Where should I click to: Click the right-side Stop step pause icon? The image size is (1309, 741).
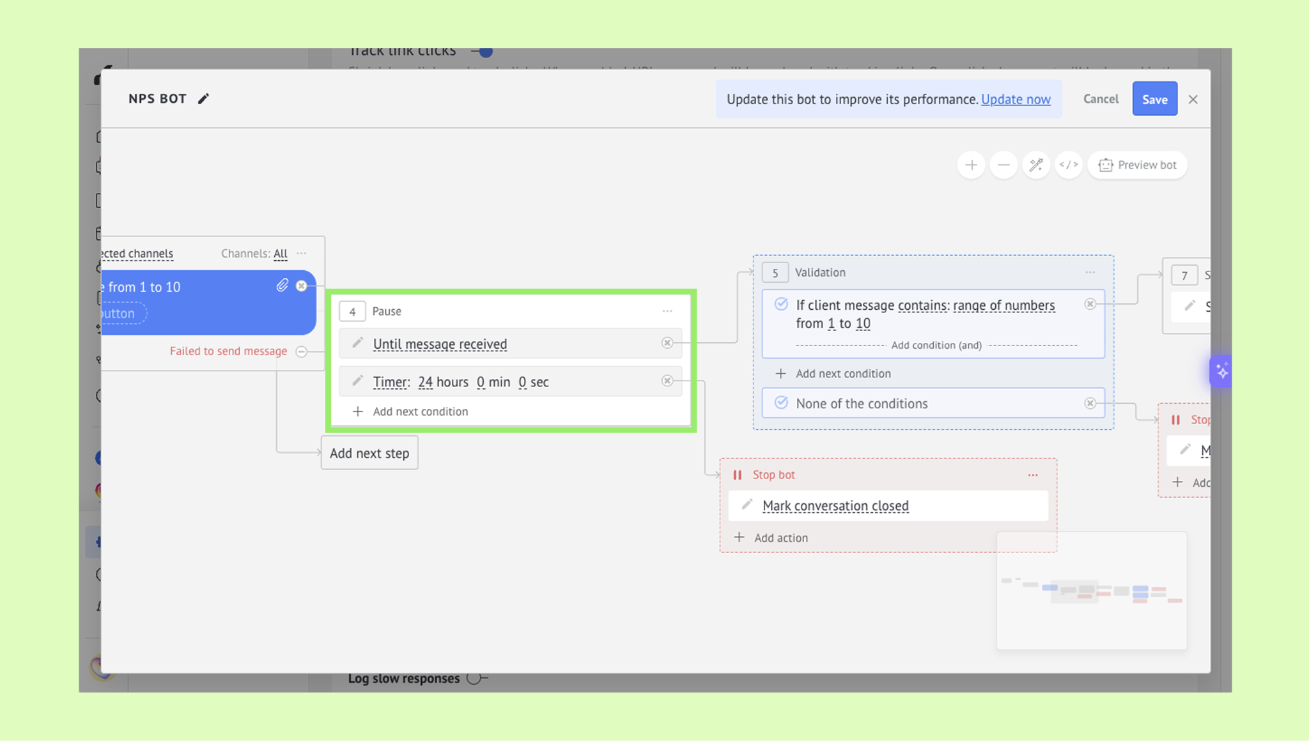click(1175, 420)
